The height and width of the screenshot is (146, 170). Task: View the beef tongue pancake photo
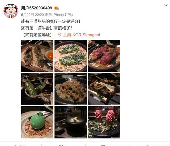(37, 56)
